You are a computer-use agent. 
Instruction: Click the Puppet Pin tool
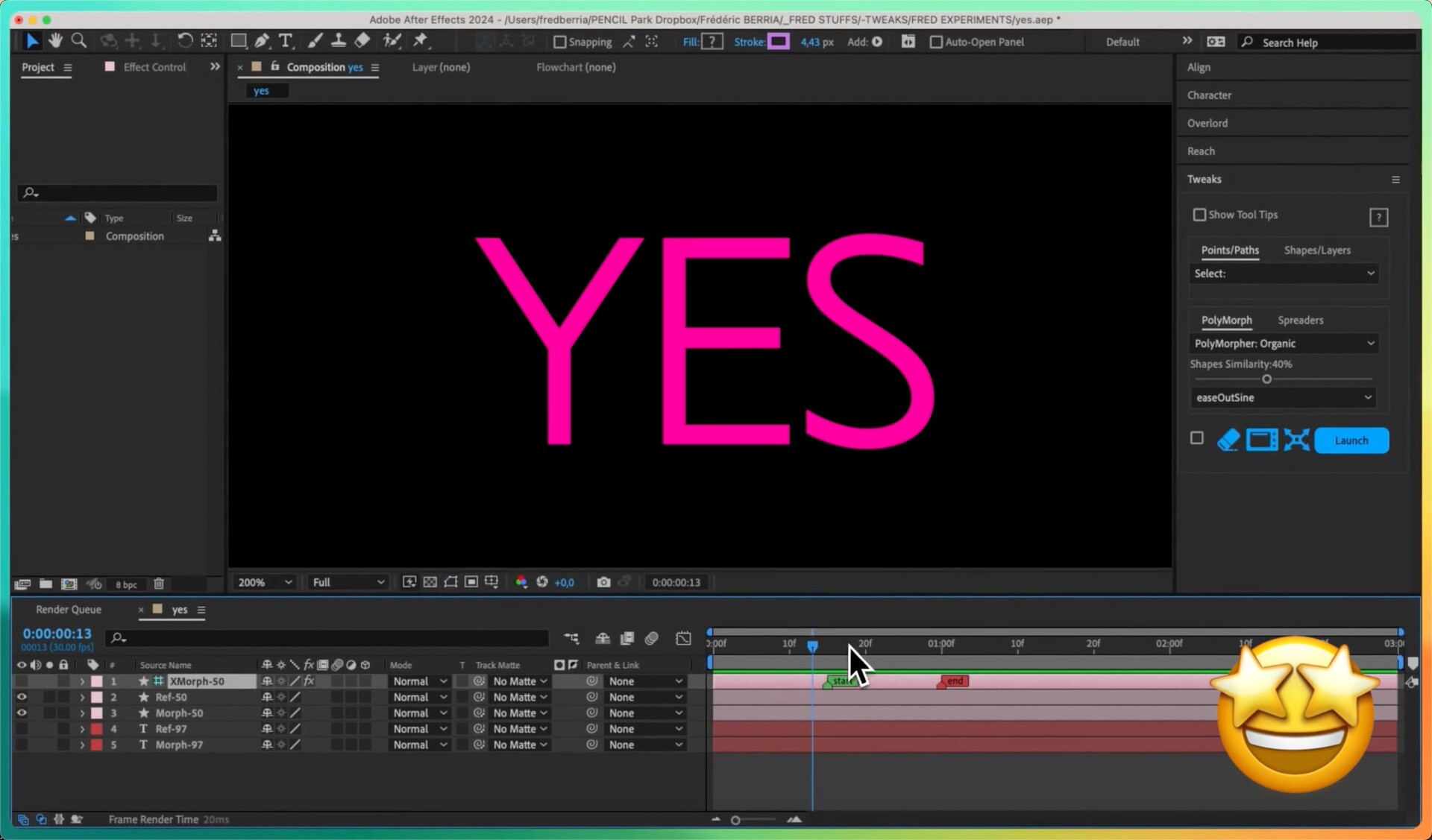[421, 41]
